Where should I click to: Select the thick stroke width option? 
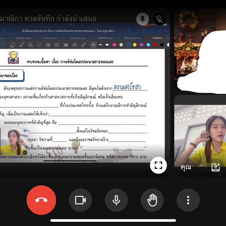coord(107,45)
